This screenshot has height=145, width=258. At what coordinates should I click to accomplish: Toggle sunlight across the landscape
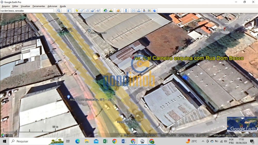pos(111,11)
